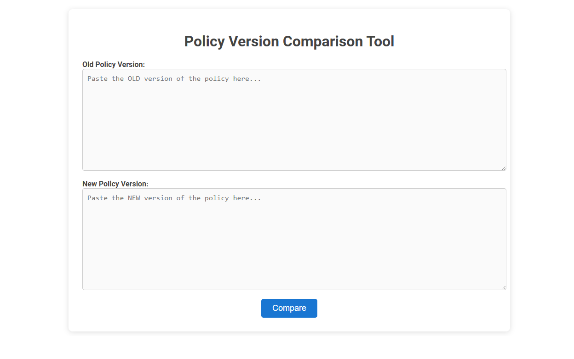
Task: Click the new policy textarea resize grip
Action: pos(503,287)
